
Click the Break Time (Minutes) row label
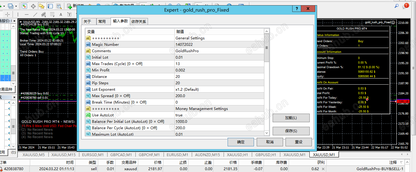119,102
